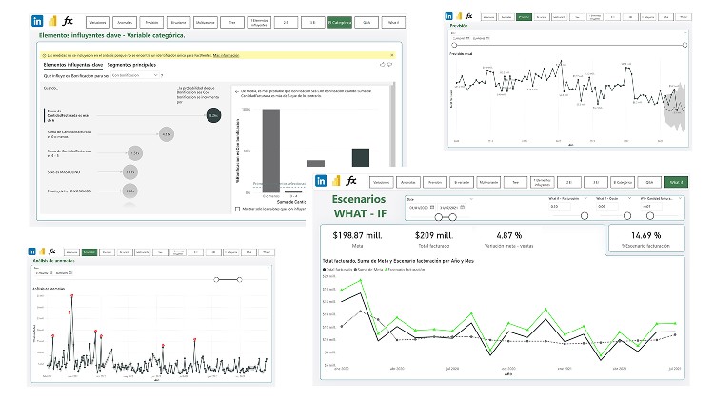
Task: Click the LinkedIn icon in the What-If dashboard
Action: (x=322, y=181)
